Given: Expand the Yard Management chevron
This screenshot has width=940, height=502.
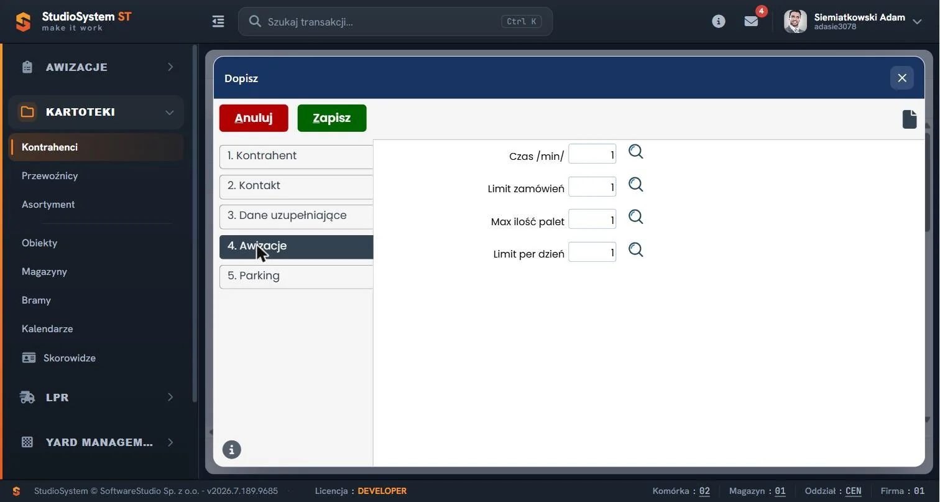Looking at the screenshot, I should (x=170, y=442).
